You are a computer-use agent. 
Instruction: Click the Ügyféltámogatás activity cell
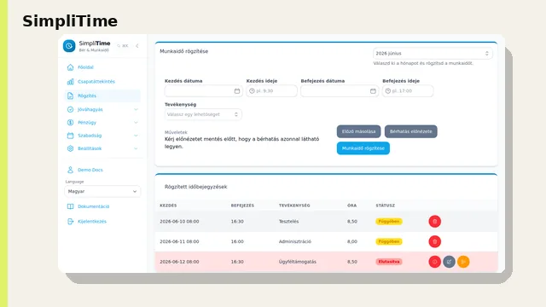point(298,262)
